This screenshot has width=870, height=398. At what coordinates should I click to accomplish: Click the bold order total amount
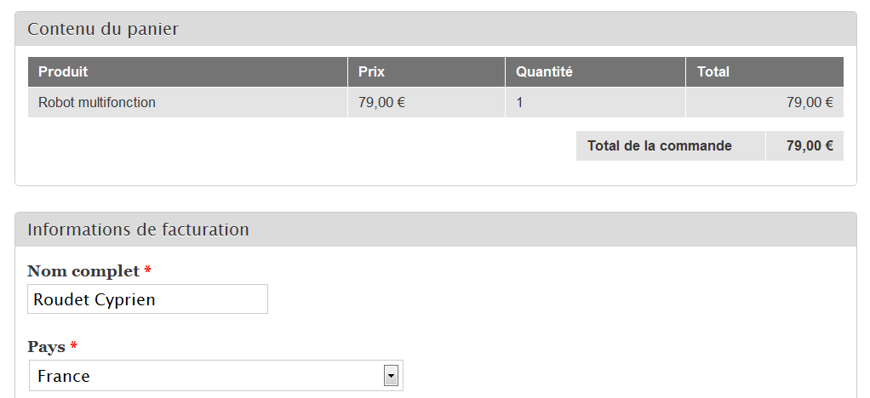(x=809, y=145)
